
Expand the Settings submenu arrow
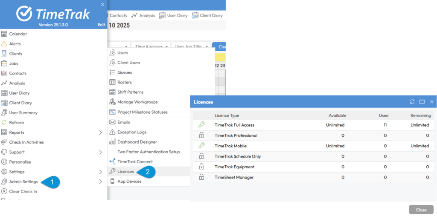[101, 172]
